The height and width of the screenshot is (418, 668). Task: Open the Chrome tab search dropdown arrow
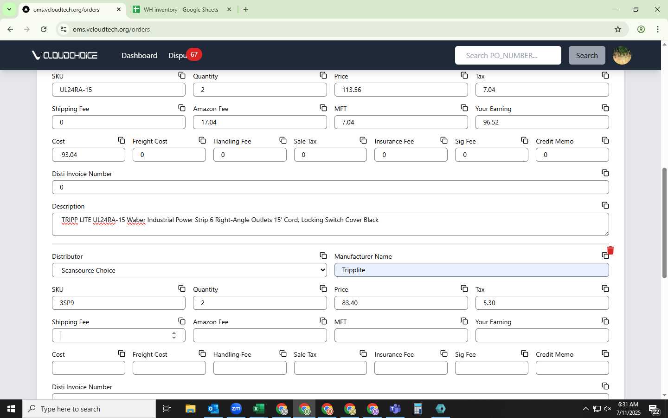tap(9, 9)
